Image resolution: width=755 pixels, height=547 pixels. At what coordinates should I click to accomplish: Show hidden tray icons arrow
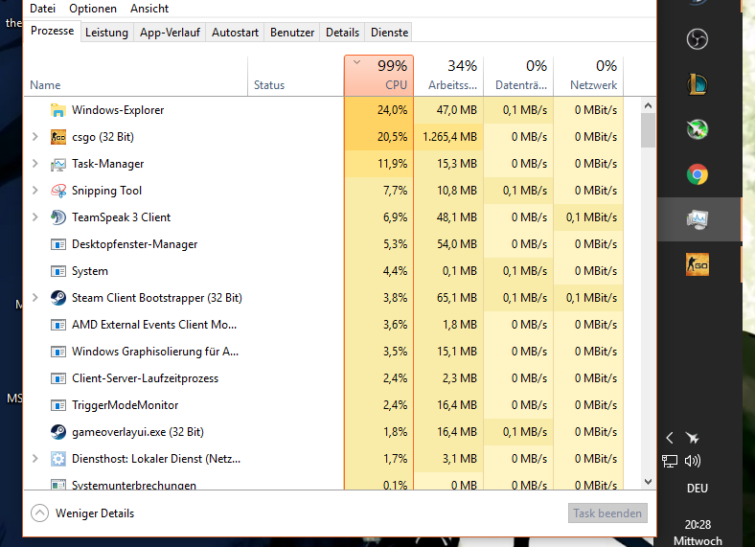coord(670,438)
